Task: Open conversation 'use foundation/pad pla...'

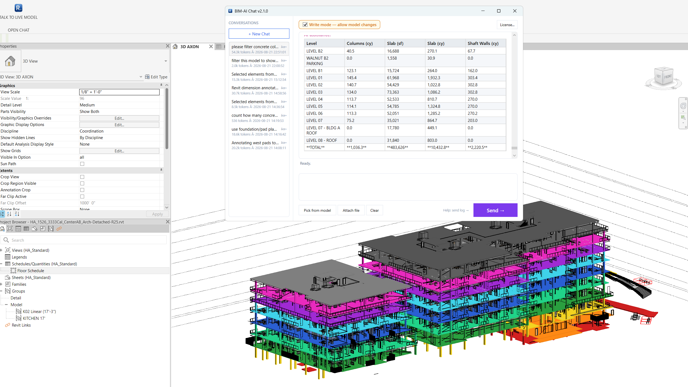Action: [259, 131]
